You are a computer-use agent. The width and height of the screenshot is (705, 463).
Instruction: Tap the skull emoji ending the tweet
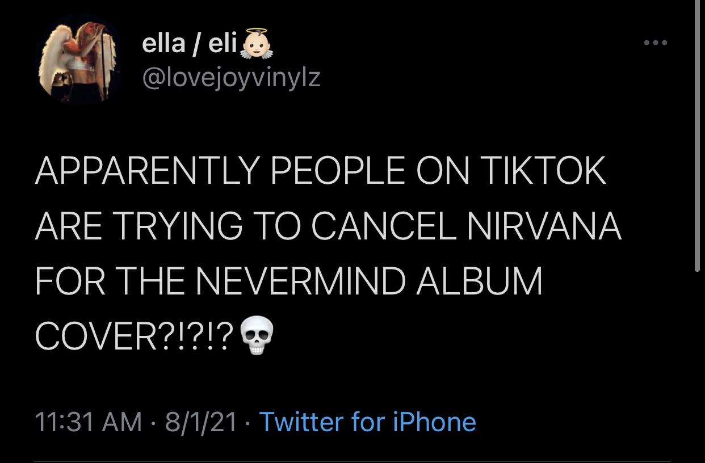point(257,336)
